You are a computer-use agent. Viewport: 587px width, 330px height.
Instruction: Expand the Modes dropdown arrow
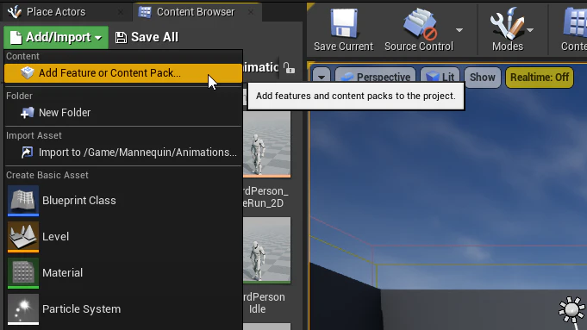point(530,30)
